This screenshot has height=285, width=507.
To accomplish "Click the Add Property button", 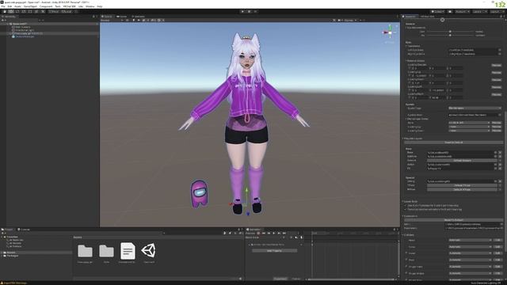I will pos(274,251).
